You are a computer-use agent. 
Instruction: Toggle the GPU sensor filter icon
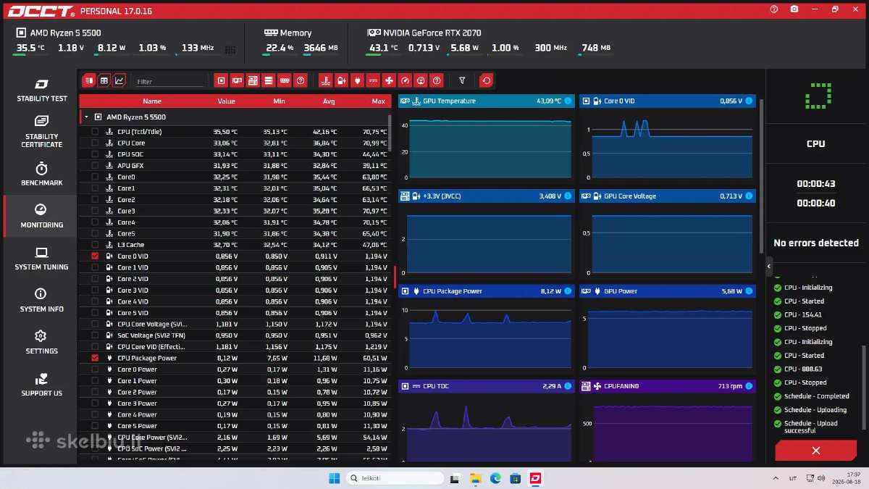(237, 80)
